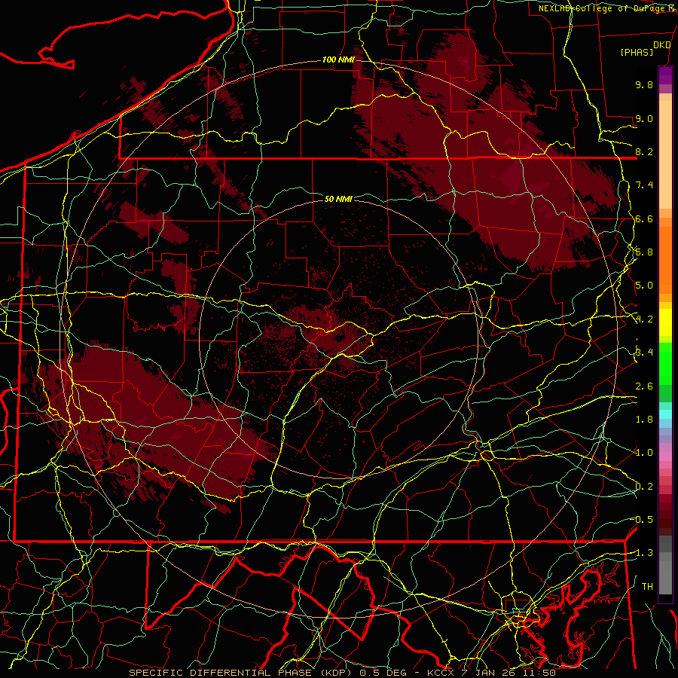Click the 9.8 value on the color scale

pyautogui.click(x=644, y=84)
